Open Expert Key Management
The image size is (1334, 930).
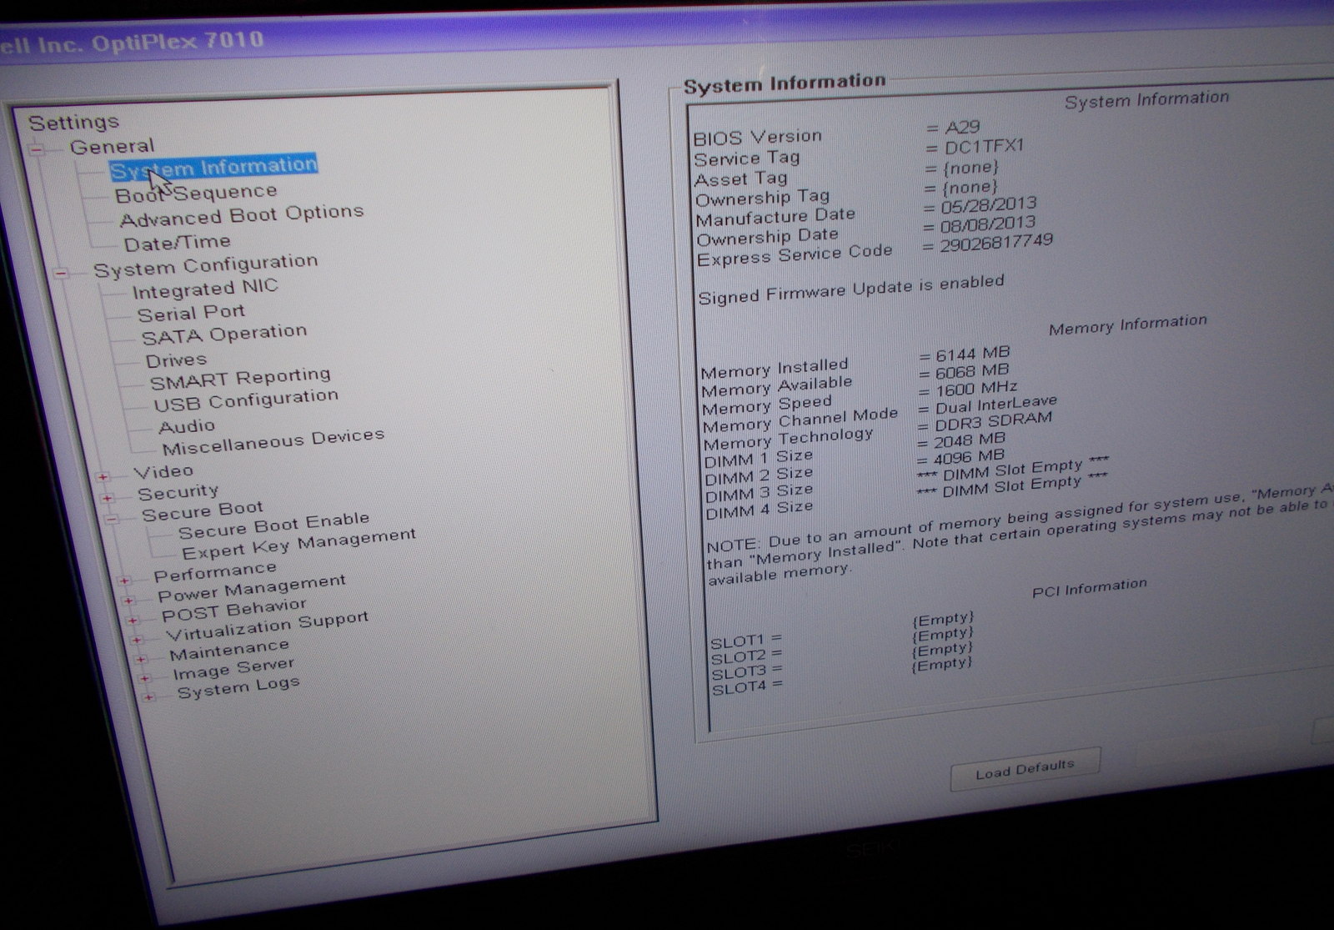(298, 544)
